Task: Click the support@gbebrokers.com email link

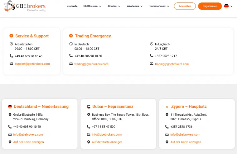Action: (x=32, y=64)
